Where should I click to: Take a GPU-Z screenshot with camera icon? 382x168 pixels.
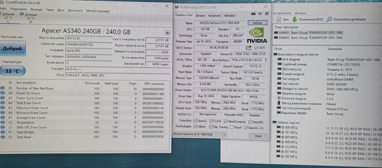pyautogui.click(x=254, y=14)
